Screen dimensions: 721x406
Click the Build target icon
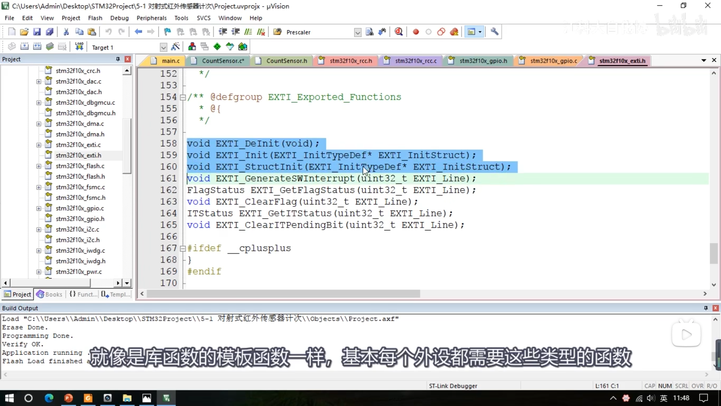click(25, 47)
